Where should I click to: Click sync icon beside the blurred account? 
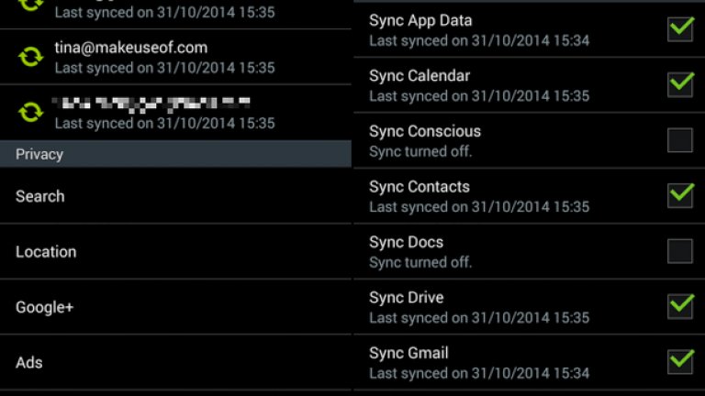31,112
